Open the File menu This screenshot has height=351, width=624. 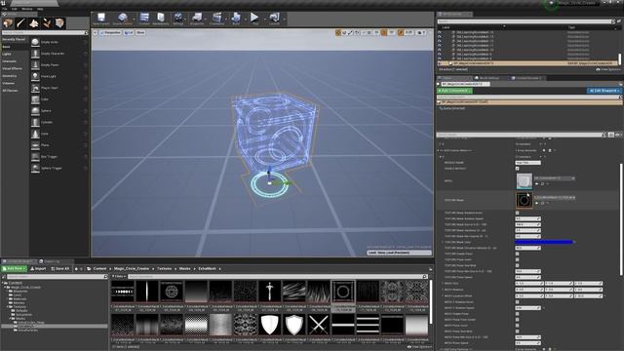[x=4, y=9]
